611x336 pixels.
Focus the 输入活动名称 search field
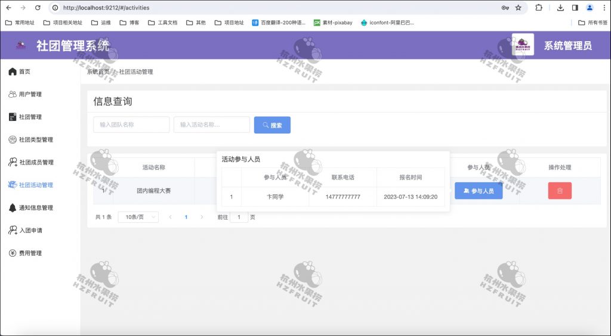[212, 125]
